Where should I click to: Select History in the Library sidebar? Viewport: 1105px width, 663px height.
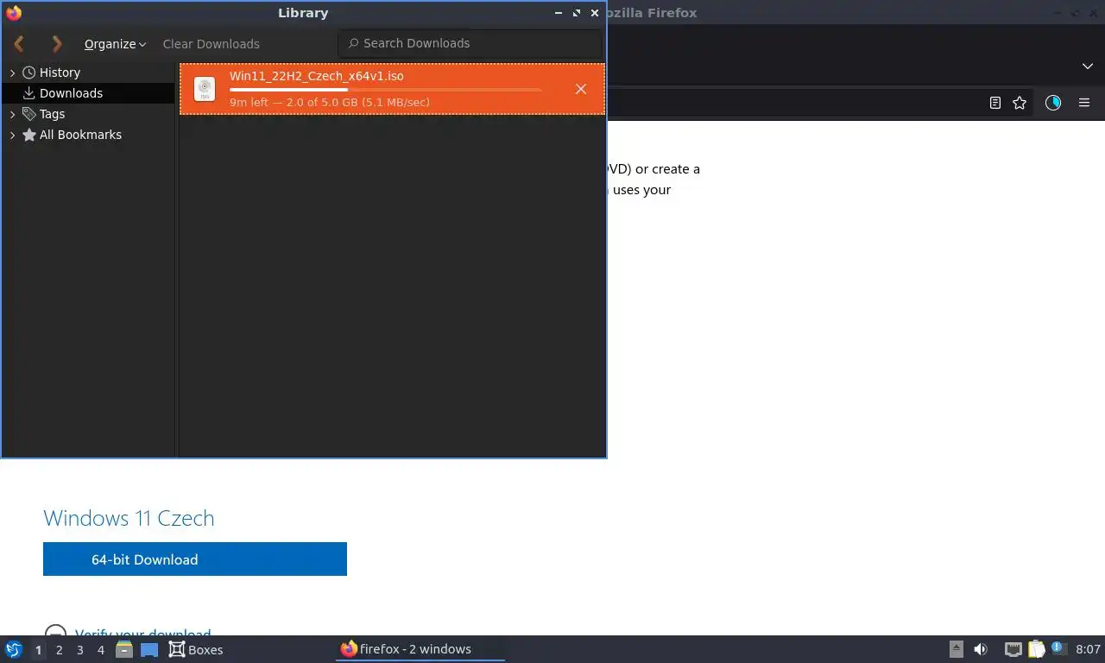click(60, 73)
